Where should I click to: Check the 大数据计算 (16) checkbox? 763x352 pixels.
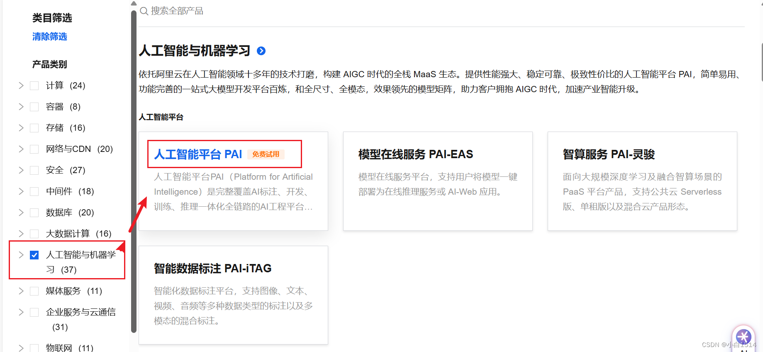point(34,234)
